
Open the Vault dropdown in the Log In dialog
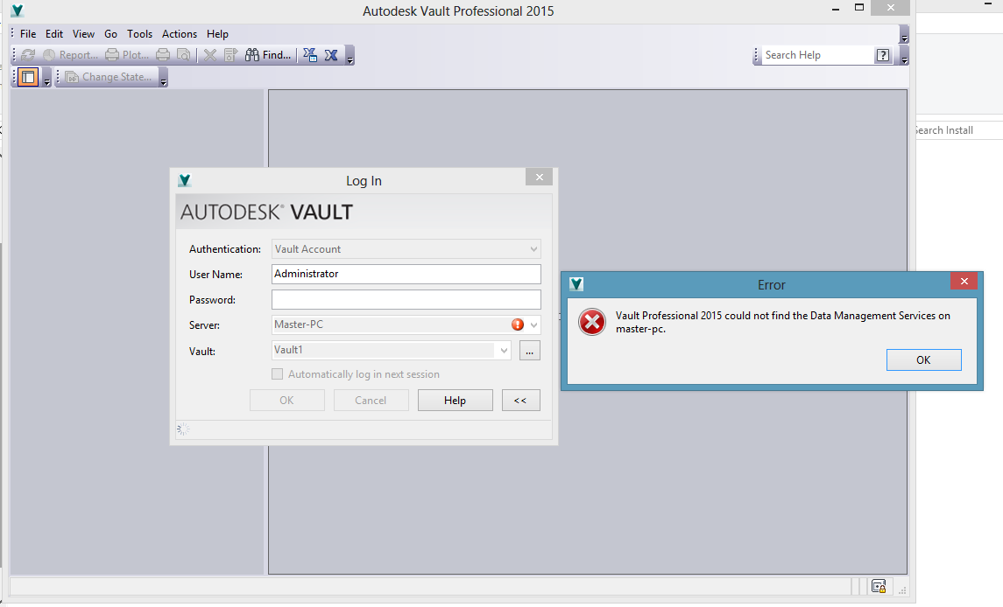(504, 350)
